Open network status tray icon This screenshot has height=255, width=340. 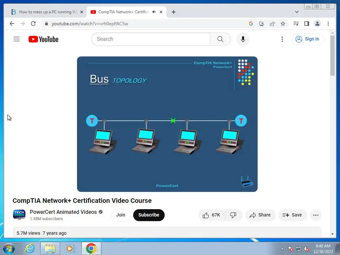[x=298, y=249]
